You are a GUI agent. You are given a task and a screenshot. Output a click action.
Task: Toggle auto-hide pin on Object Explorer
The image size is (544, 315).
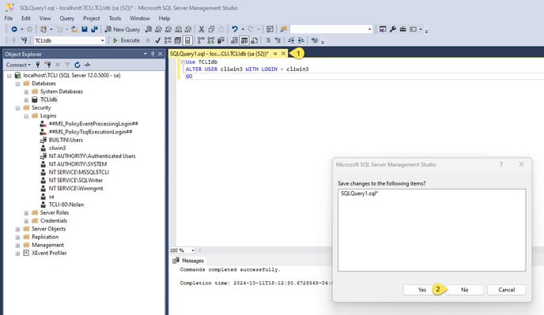pos(153,54)
